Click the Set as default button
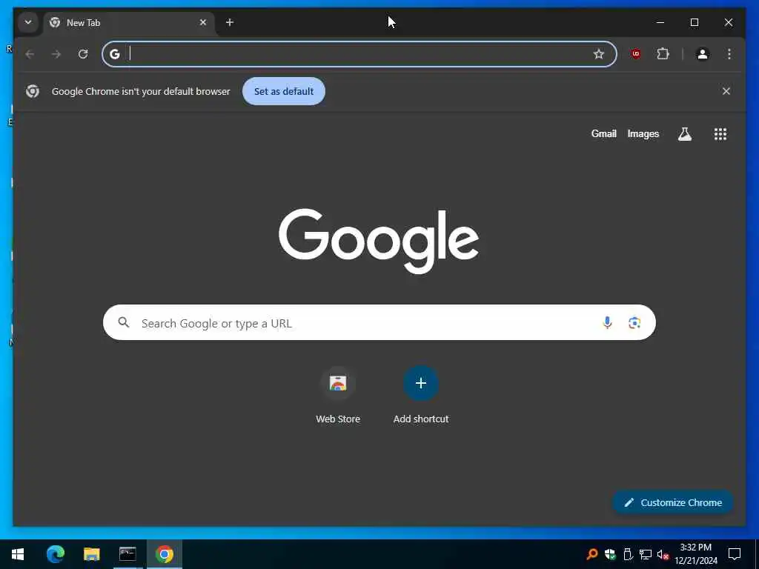Viewport: 759px width, 569px height. pyautogui.click(x=284, y=91)
